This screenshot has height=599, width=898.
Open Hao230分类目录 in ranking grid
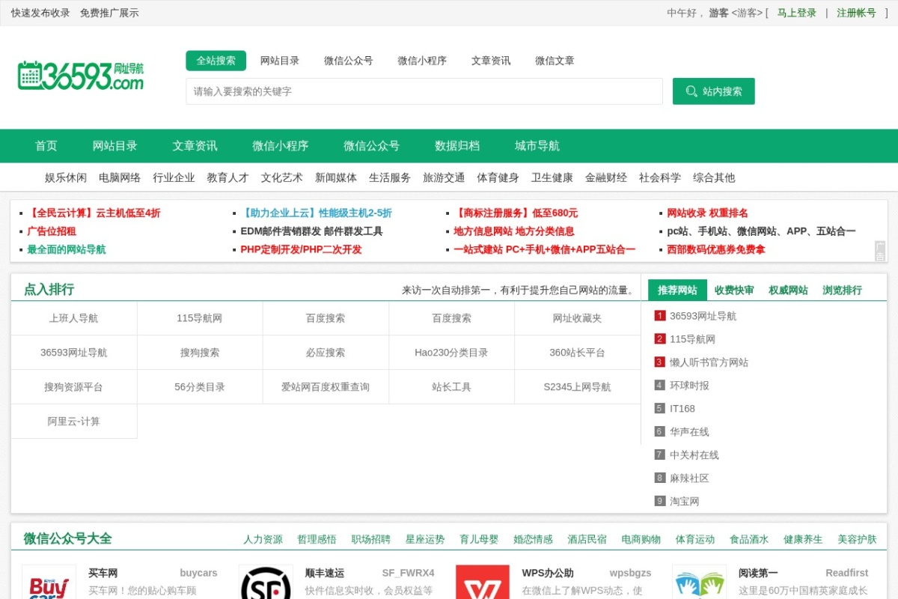click(451, 353)
